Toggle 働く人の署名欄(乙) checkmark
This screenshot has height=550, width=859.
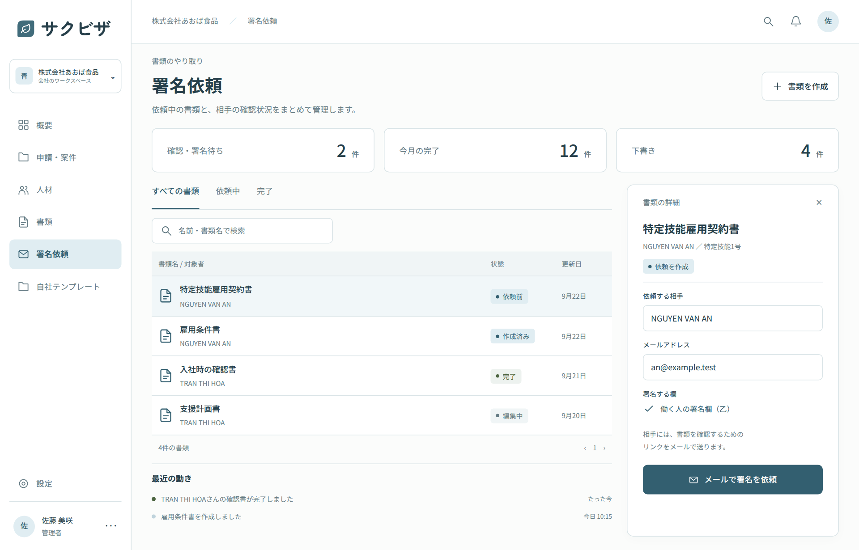coord(649,409)
